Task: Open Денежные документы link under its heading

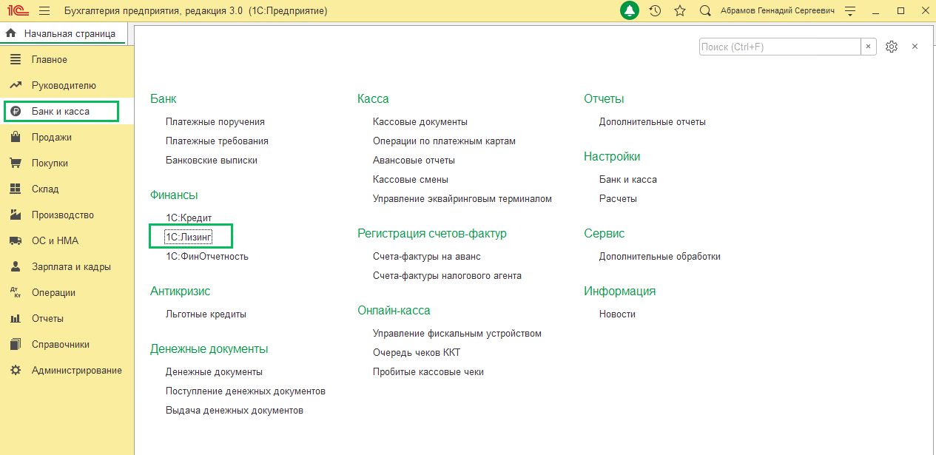Action: 214,372
